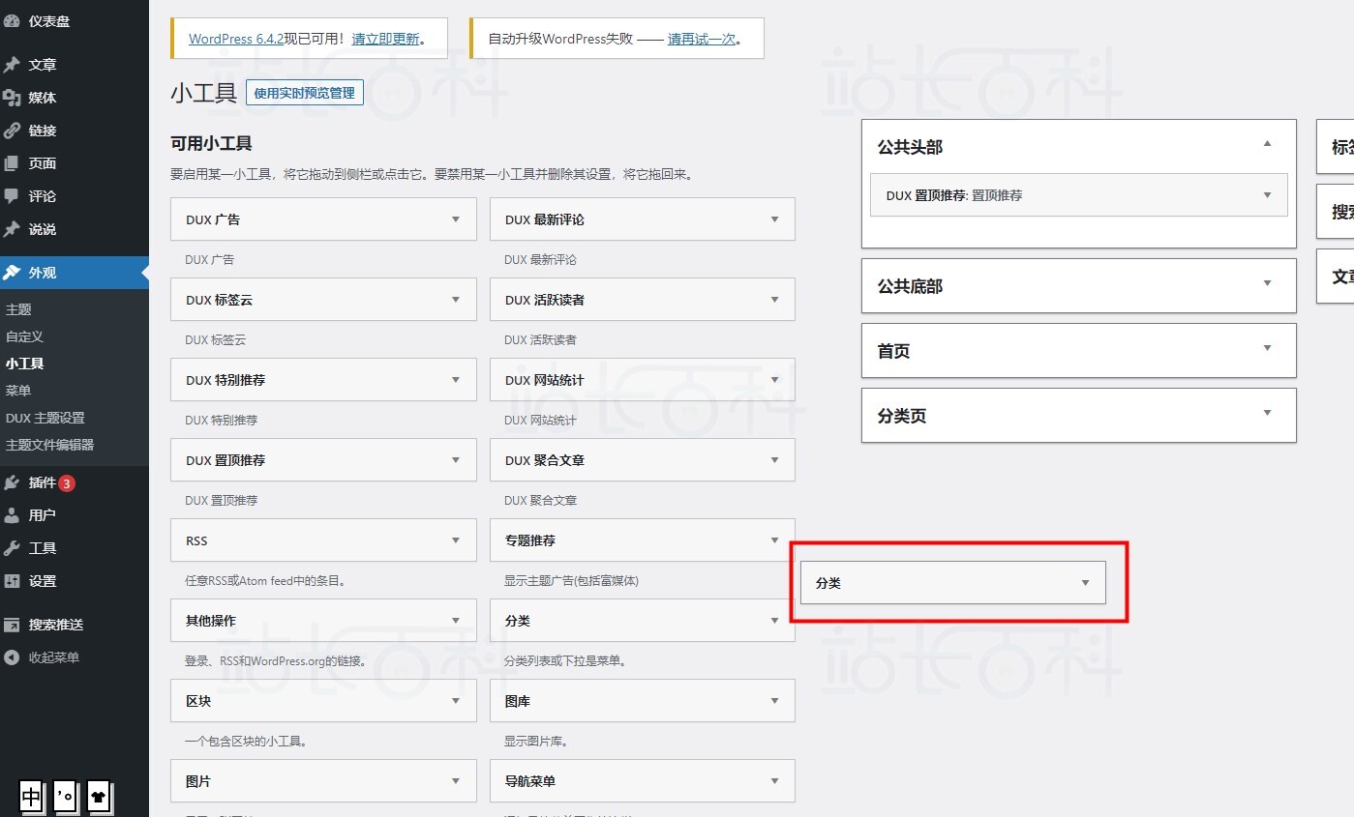Click the text 分类列表或下拉是菜单。

(x=565, y=662)
